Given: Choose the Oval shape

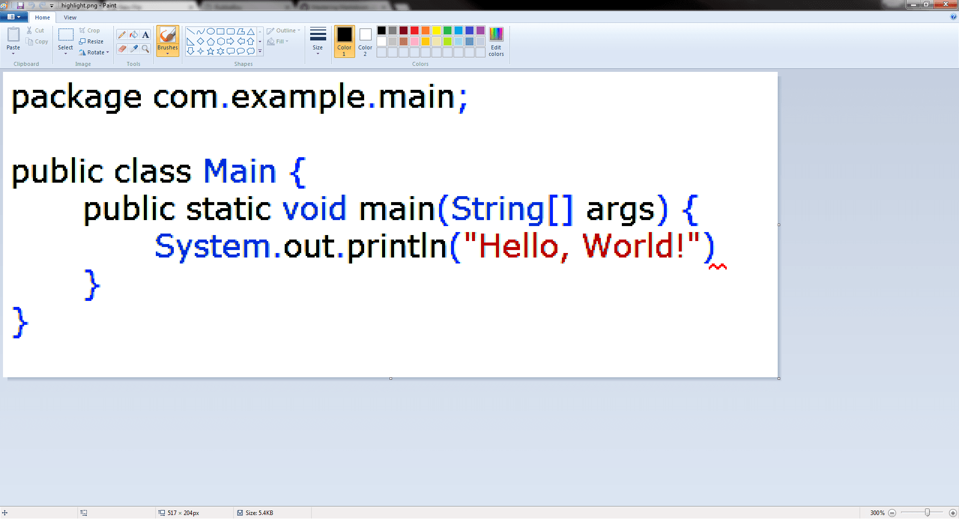Looking at the screenshot, I should (x=211, y=31).
